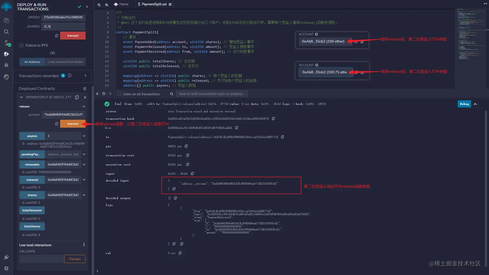Expand the Transactions recorded section
Viewport: 489px width, 275px height.
pos(85,76)
